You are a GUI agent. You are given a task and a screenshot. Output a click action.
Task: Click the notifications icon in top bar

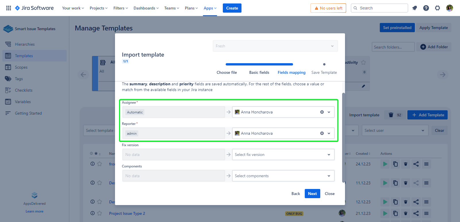[415, 8]
